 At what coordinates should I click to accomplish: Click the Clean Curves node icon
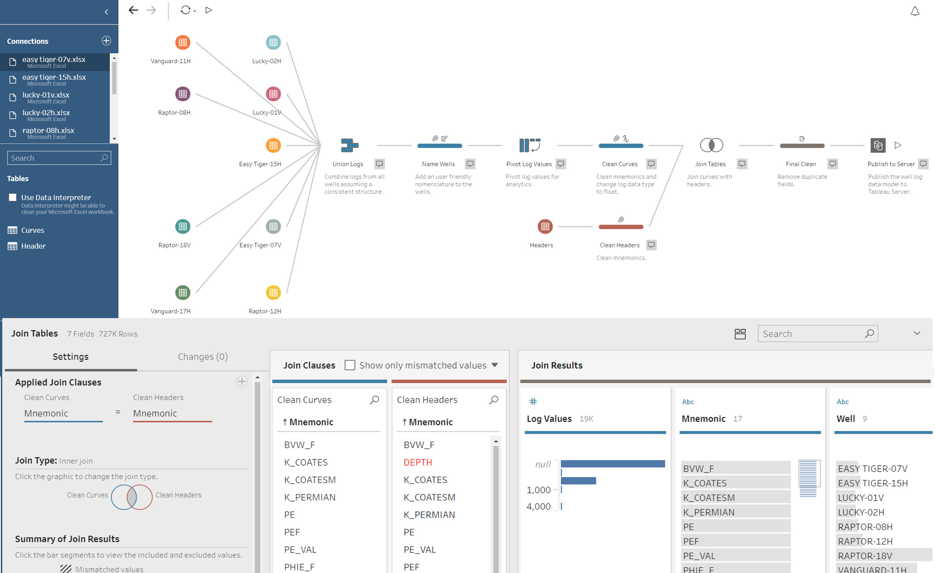tap(620, 146)
